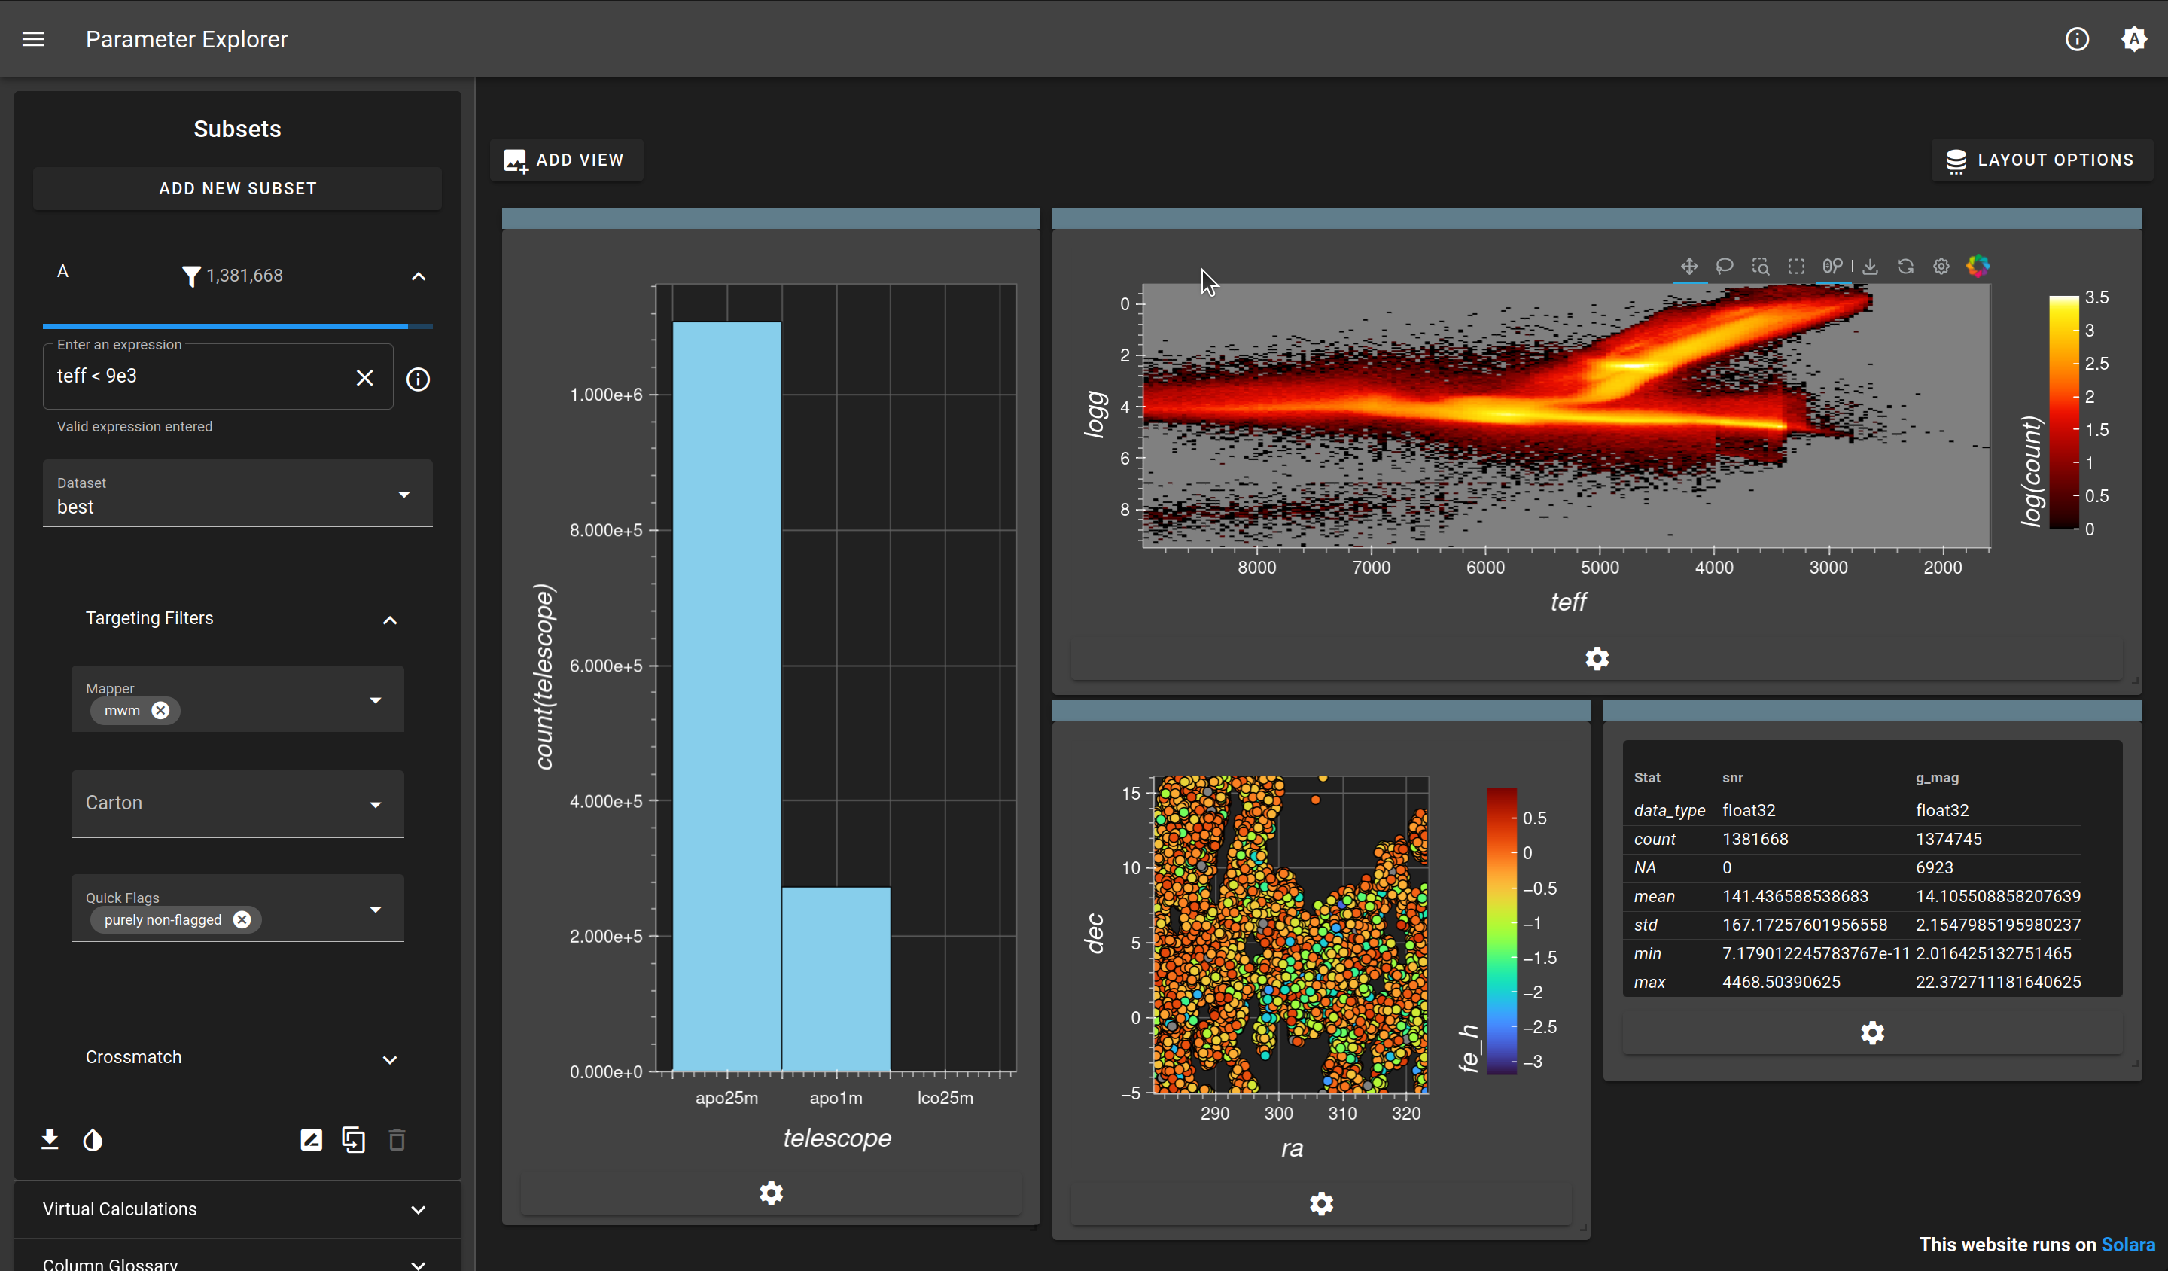Click the subset download icon

[50, 1140]
